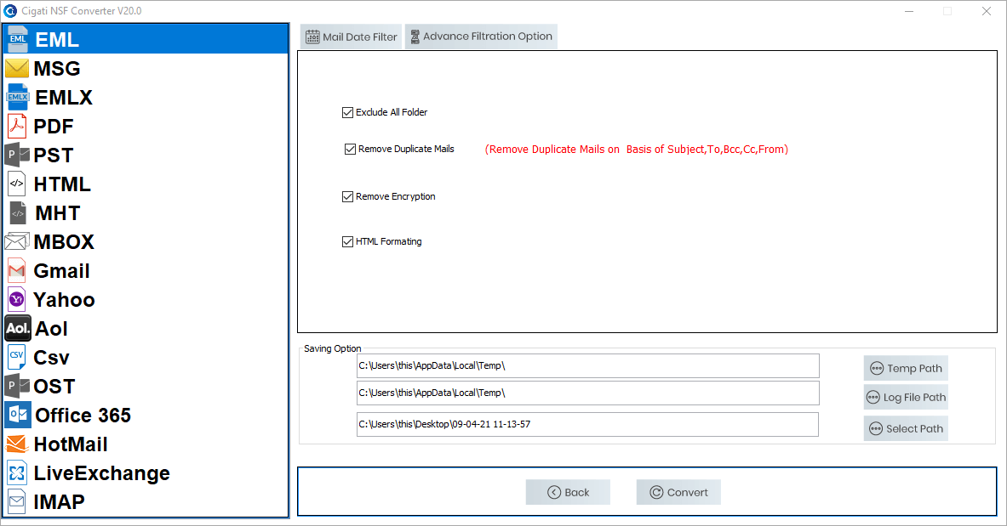This screenshot has height=526, width=1007.
Task: Choose the LiveExchange icon
Action: coord(17,472)
